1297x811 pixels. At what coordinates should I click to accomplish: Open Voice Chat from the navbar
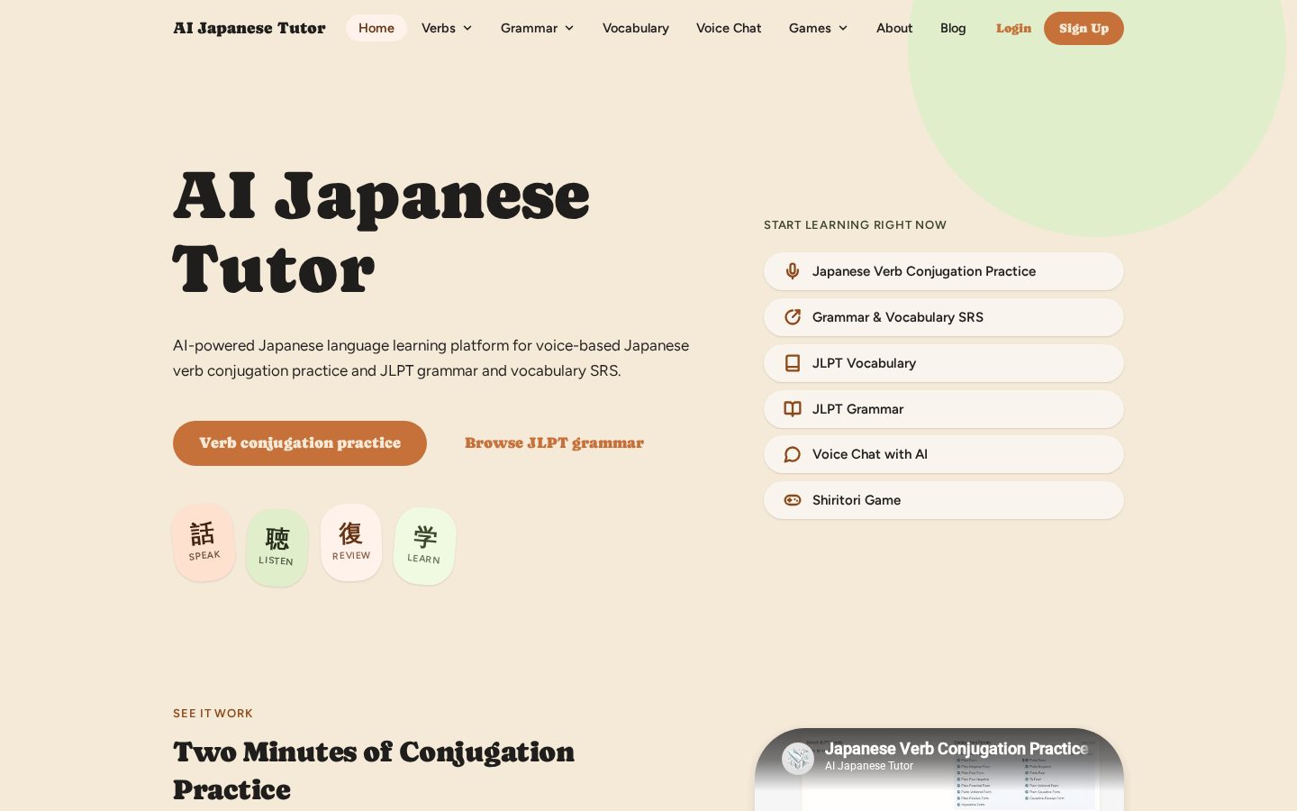coord(729,28)
